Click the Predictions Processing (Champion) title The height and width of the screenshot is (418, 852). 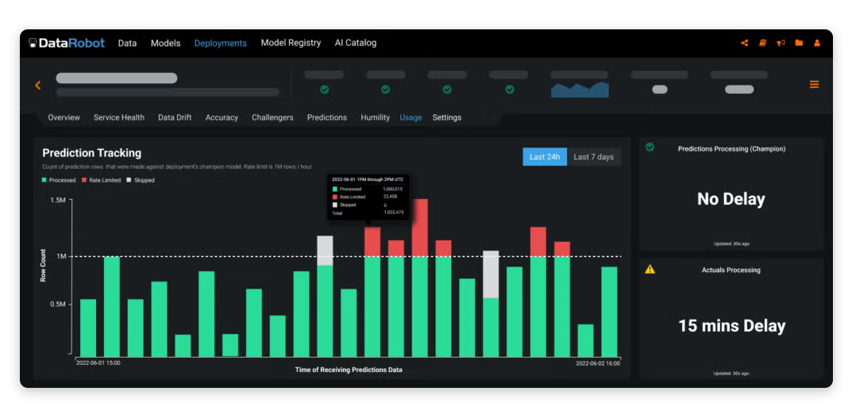click(x=731, y=149)
